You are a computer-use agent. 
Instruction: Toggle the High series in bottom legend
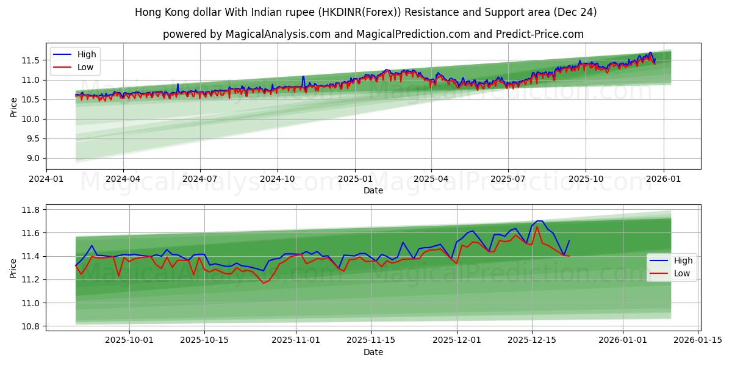[x=684, y=260]
